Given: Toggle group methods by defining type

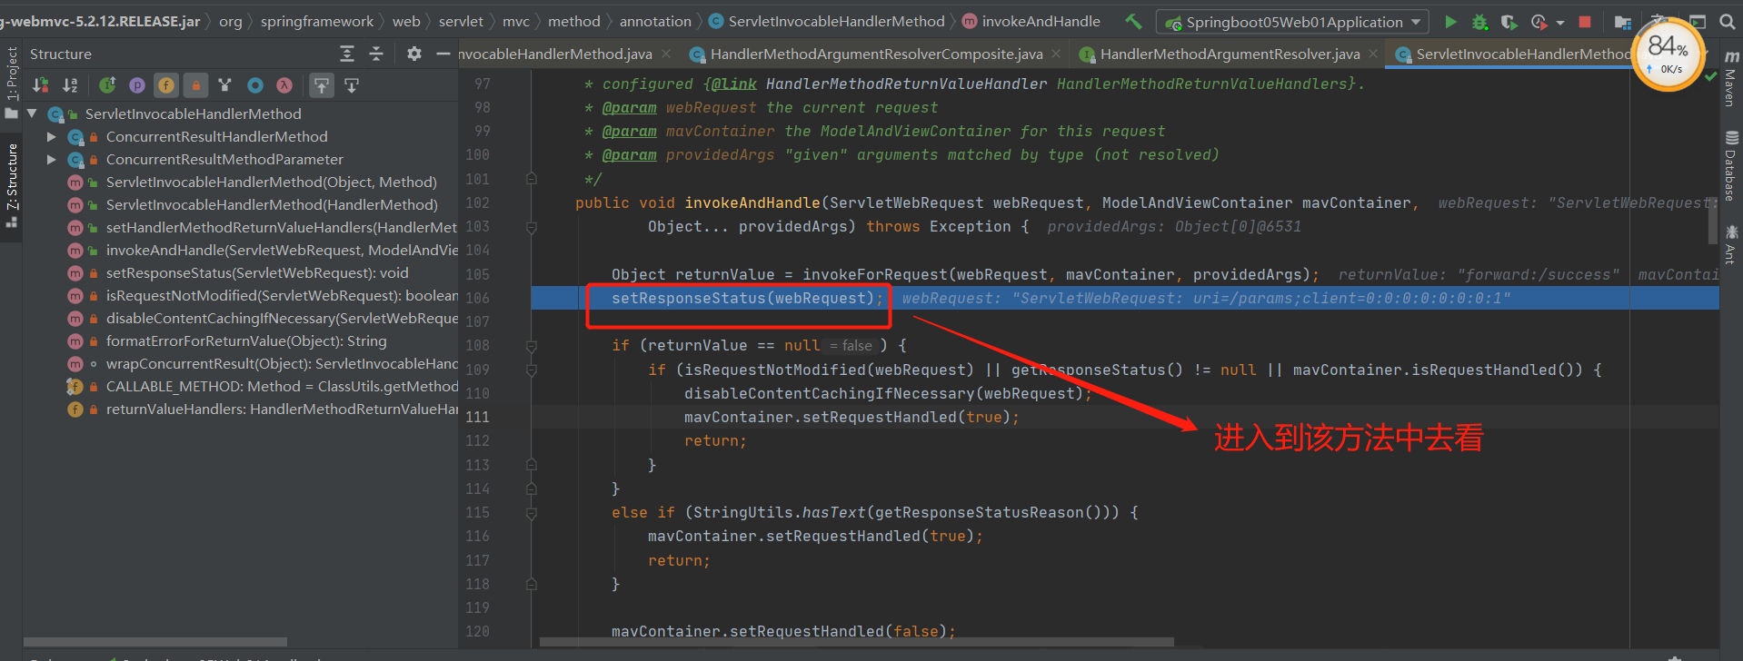Looking at the screenshot, I should tap(225, 85).
